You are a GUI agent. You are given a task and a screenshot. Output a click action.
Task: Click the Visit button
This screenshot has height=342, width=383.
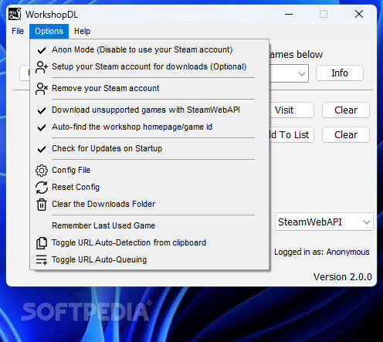coord(291,110)
